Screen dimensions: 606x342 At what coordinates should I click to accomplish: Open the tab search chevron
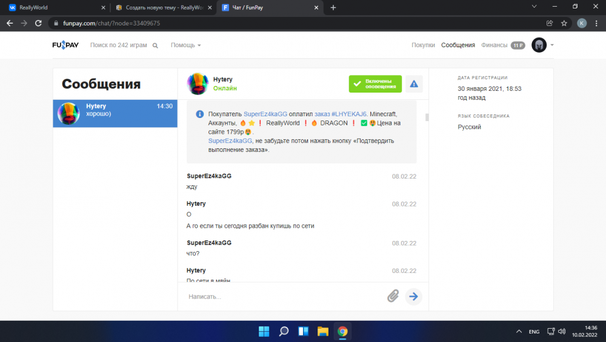[x=534, y=7]
